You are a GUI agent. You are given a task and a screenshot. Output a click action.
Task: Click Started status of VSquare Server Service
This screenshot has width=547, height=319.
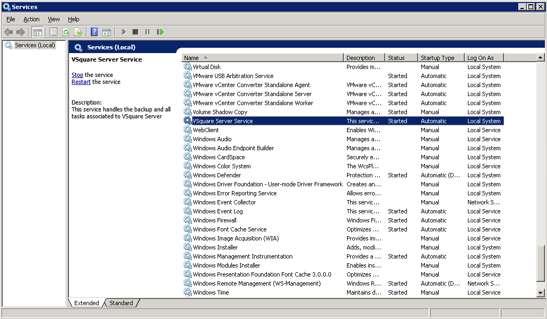pos(397,121)
